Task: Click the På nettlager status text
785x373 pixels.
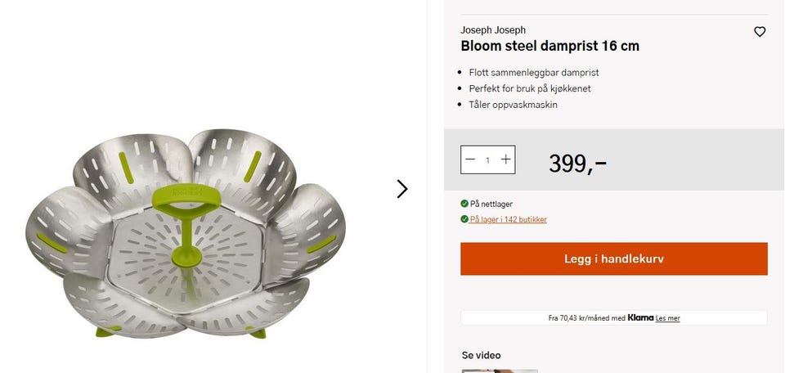Action: [x=491, y=204]
